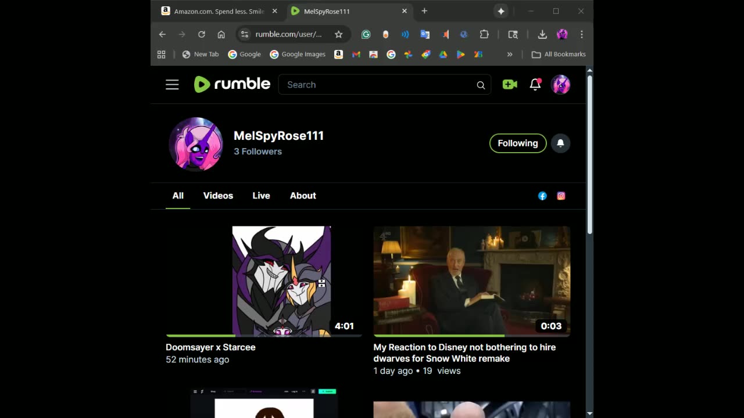This screenshot has width=744, height=418.
Task: Open the account avatar menu in Rumble header
Action: (x=561, y=85)
